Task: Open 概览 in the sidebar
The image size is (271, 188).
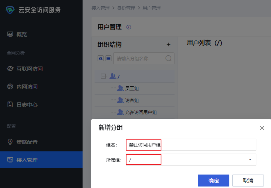Action: pyautogui.click(x=22, y=34)
